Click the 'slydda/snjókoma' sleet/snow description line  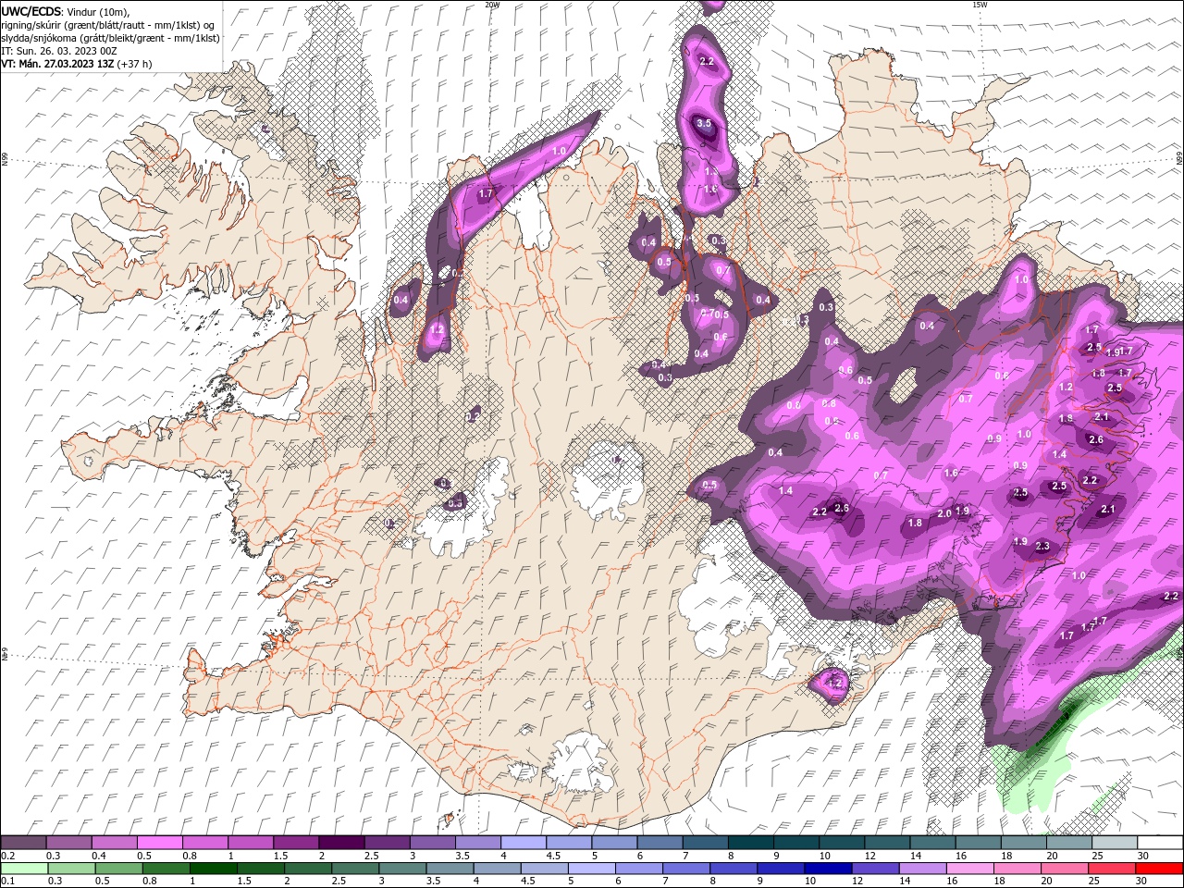coord(110,38)
